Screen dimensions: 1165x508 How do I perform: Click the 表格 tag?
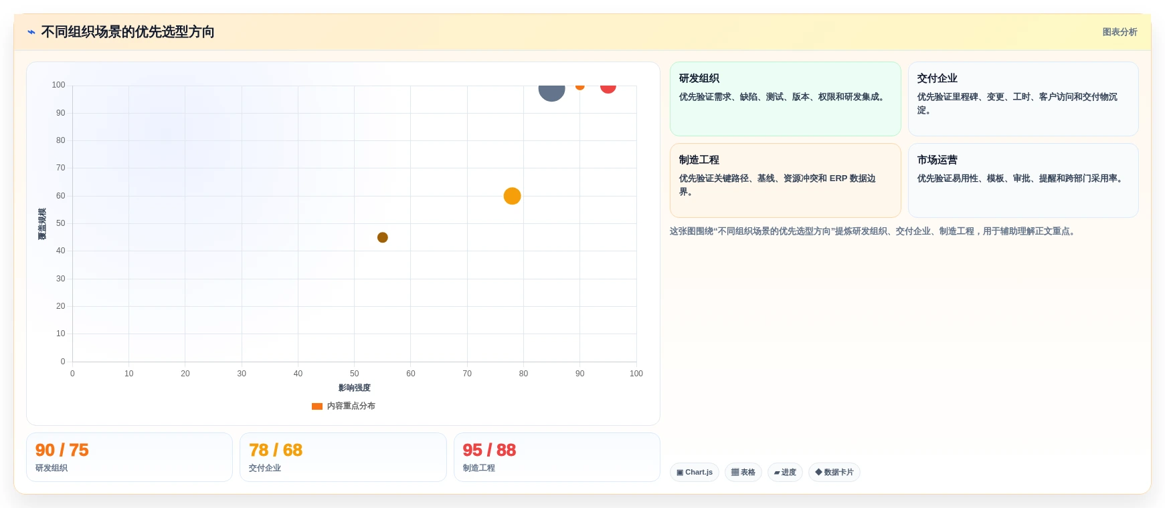coord(743,473)
